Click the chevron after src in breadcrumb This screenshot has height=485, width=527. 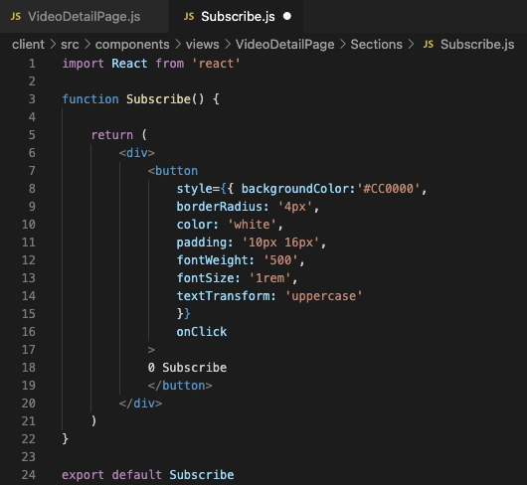(x=88, y=45)
